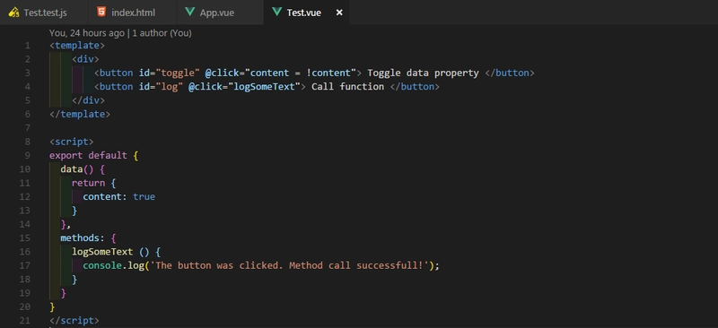Click the 'content: true' property
The image size is (718, 328).
click(x=119, y=196)
